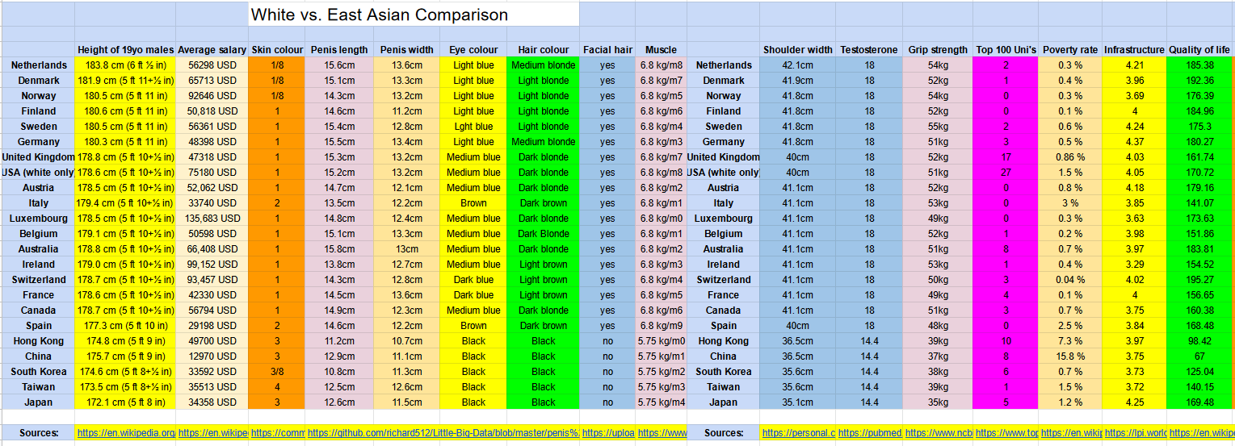Open the pubmed source link under Testosterone
The width and height of the screenshot is (1235, 446).
coord(869,433)
